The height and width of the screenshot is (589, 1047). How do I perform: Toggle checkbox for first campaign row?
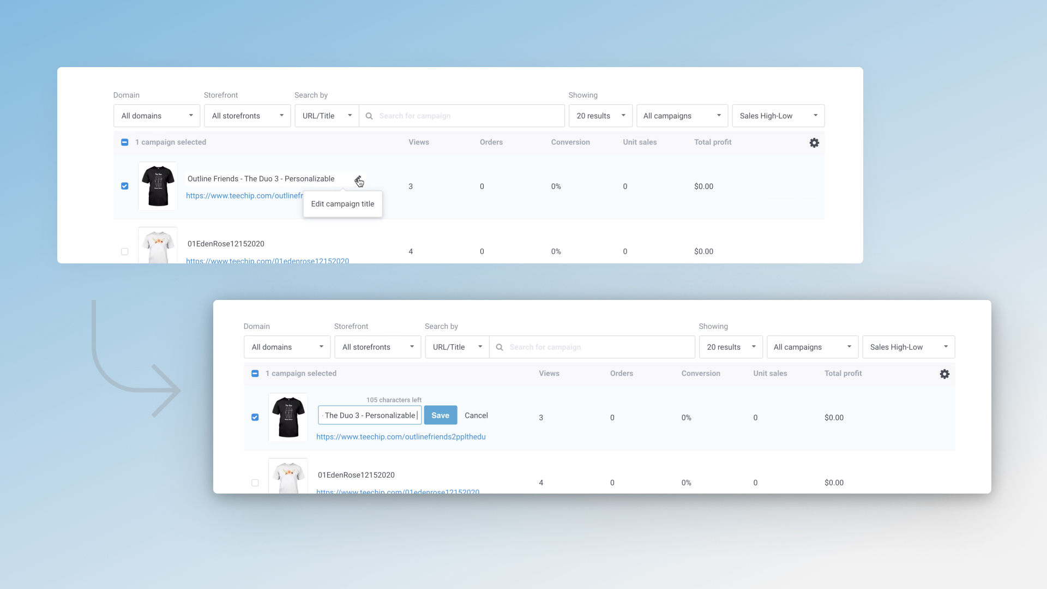pos(125,185)
